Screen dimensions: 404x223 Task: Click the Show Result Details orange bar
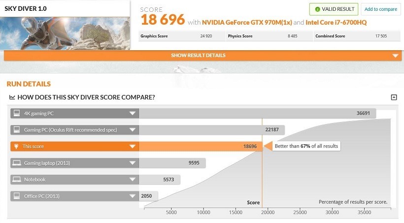[203, 55]
